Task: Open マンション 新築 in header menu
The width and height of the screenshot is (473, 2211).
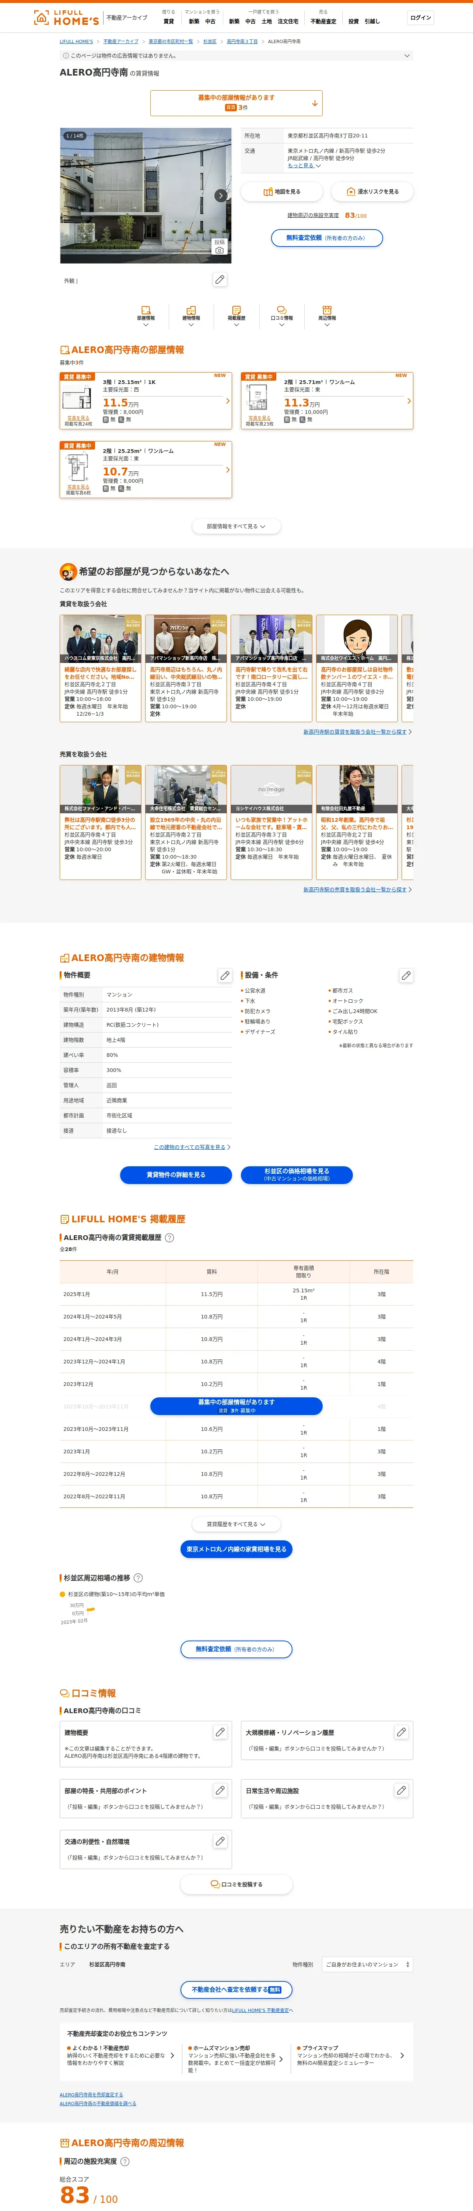Action: point(194,21)
